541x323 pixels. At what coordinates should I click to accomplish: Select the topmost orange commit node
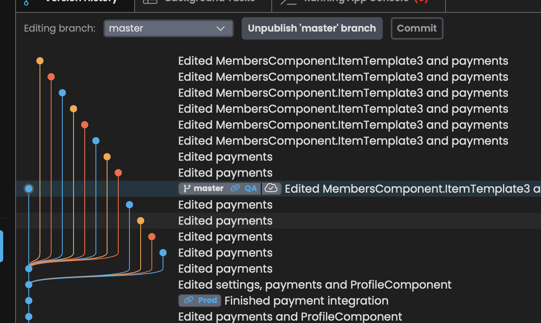(40, 61)
